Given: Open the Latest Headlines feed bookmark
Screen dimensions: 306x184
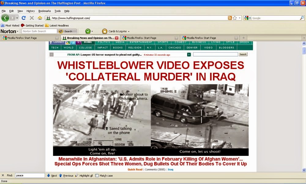Looking at the screenshot, I should tap(57, 25).
